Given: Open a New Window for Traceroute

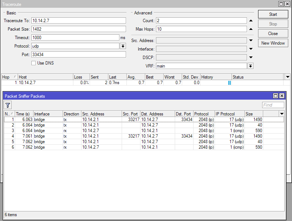Looking at the screenshot, I should 273,43.
